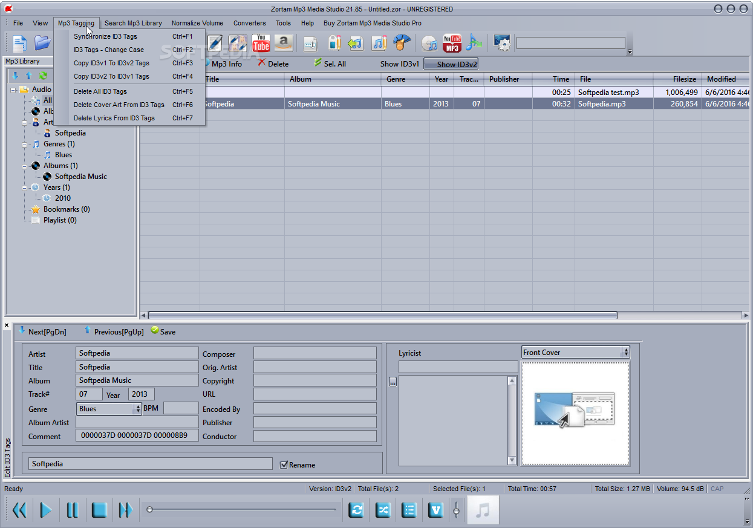Click the playlist list icon in player bar
This screenshot has height=528, width=753.
tap(409, 510)
